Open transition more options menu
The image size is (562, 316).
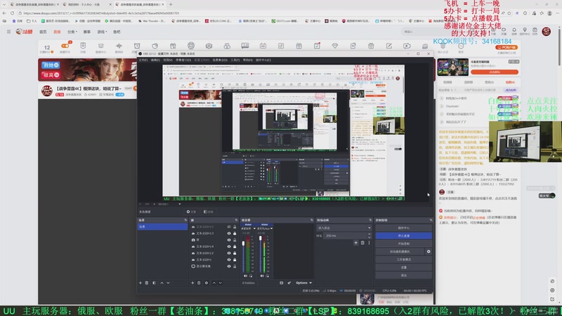[x=369, y=242]
